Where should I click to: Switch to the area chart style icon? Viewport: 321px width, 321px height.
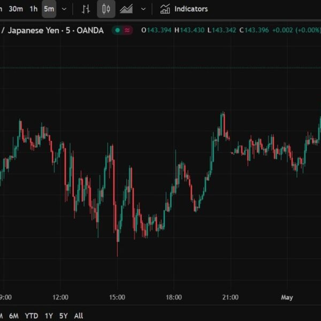click(126, 9)
